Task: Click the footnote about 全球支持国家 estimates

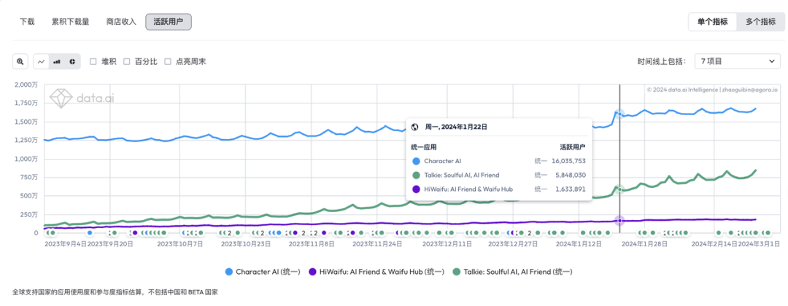Action: [x=115, y=292]
